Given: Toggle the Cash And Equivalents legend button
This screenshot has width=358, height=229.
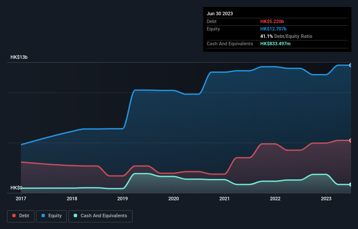Looking at the screenshot, I should pyautogui.click(x=100, y=216).
